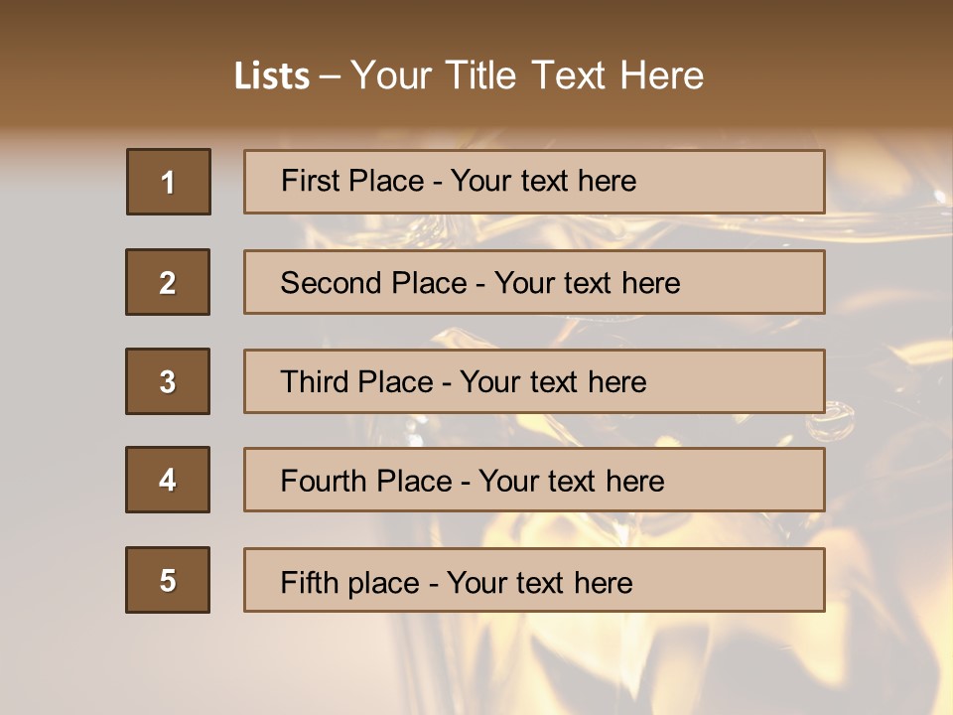953x715 pixels.
Task: Click the word 'Fifth' in the last bar
Action: pyautogui.click(x=309, y=582)
